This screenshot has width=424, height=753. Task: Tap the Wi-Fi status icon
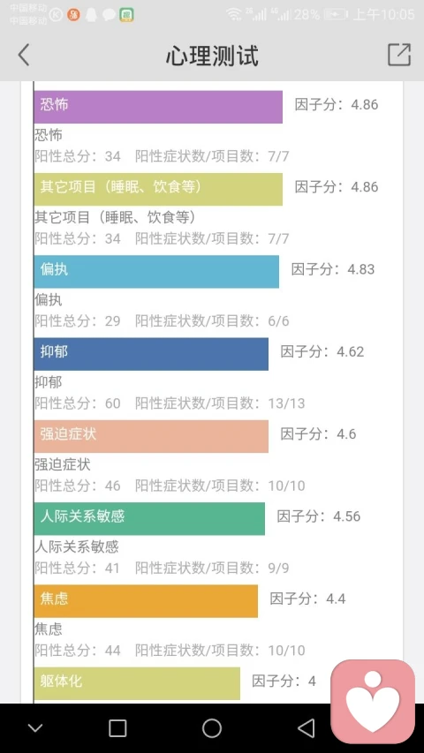coord(234,14)
